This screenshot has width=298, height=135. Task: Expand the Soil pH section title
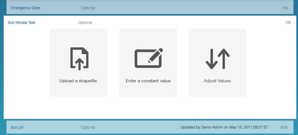(17, 127)
